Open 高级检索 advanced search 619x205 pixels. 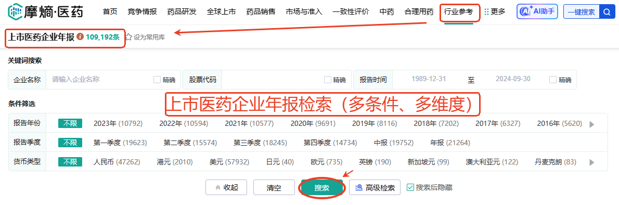tap(375, 188)
